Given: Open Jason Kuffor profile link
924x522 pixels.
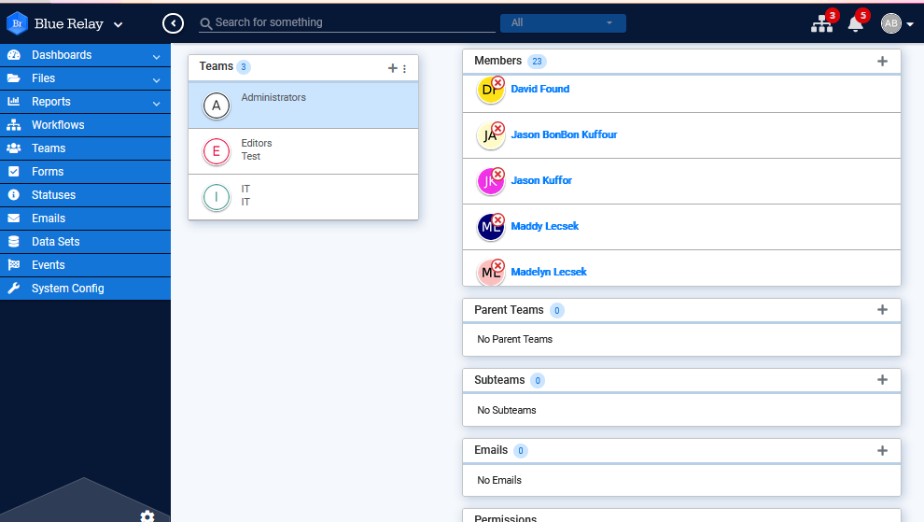Looking at the screenshot, I should 541,180.
